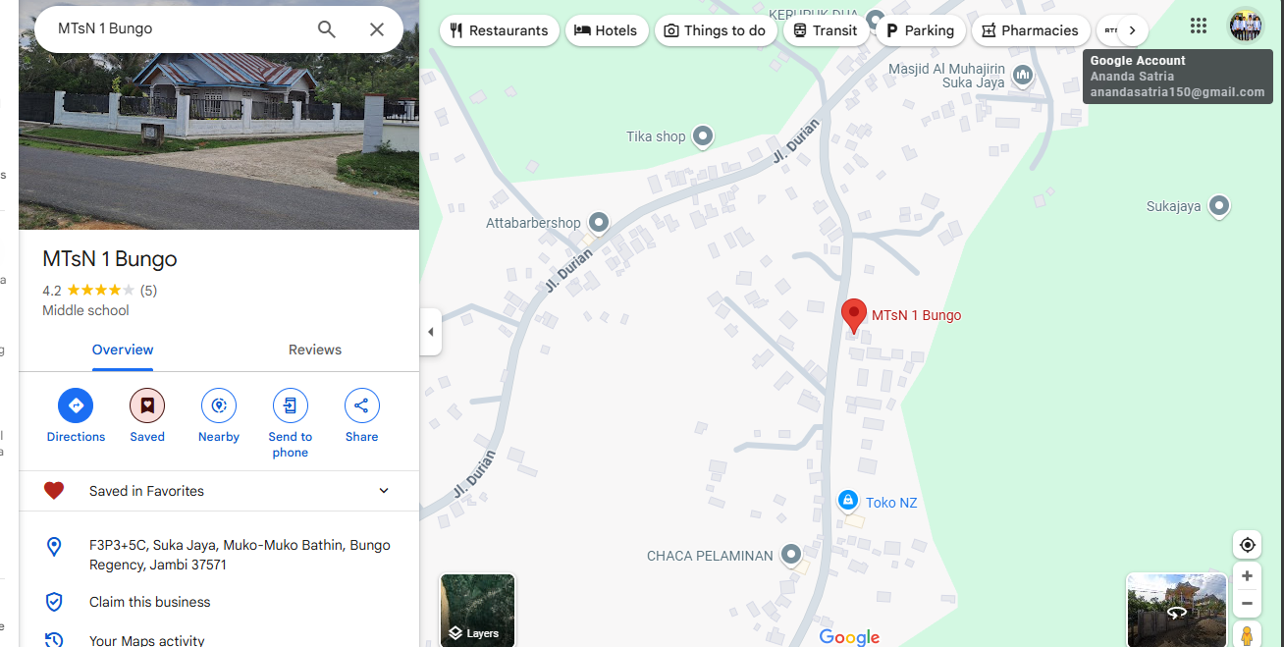This screenshot has height=647, width=1284.
Task: Click the Nearby search icon
Action: tap(219, 405)
